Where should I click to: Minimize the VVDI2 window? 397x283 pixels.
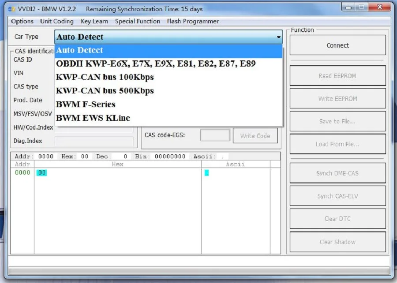pyautogui.click(x=348, y=7)
